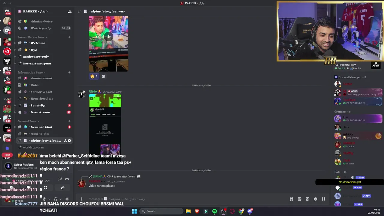
Task: Open the moderator-only channel
Action: [44, 56]
